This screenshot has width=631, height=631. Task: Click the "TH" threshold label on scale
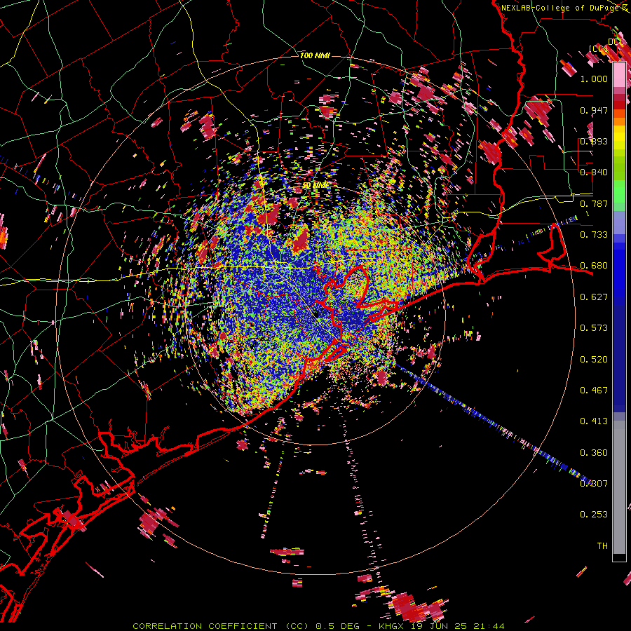click(602, 546)
